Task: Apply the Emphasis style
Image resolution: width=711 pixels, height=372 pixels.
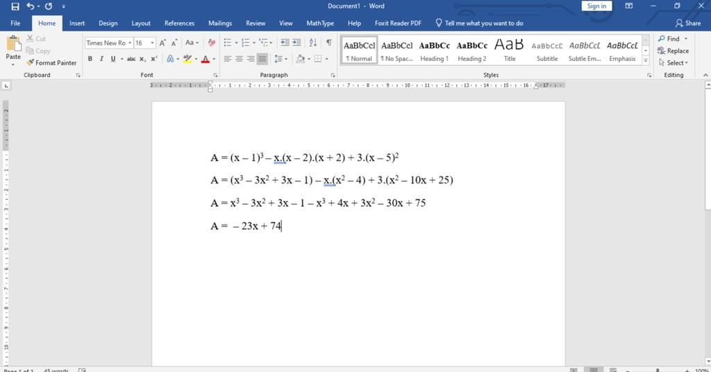Action: click(622, 50)
